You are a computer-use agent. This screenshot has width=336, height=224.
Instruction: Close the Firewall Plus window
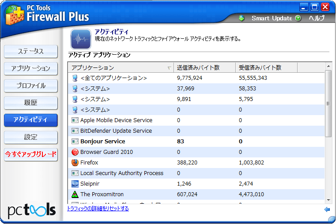[x=325, y=7]
